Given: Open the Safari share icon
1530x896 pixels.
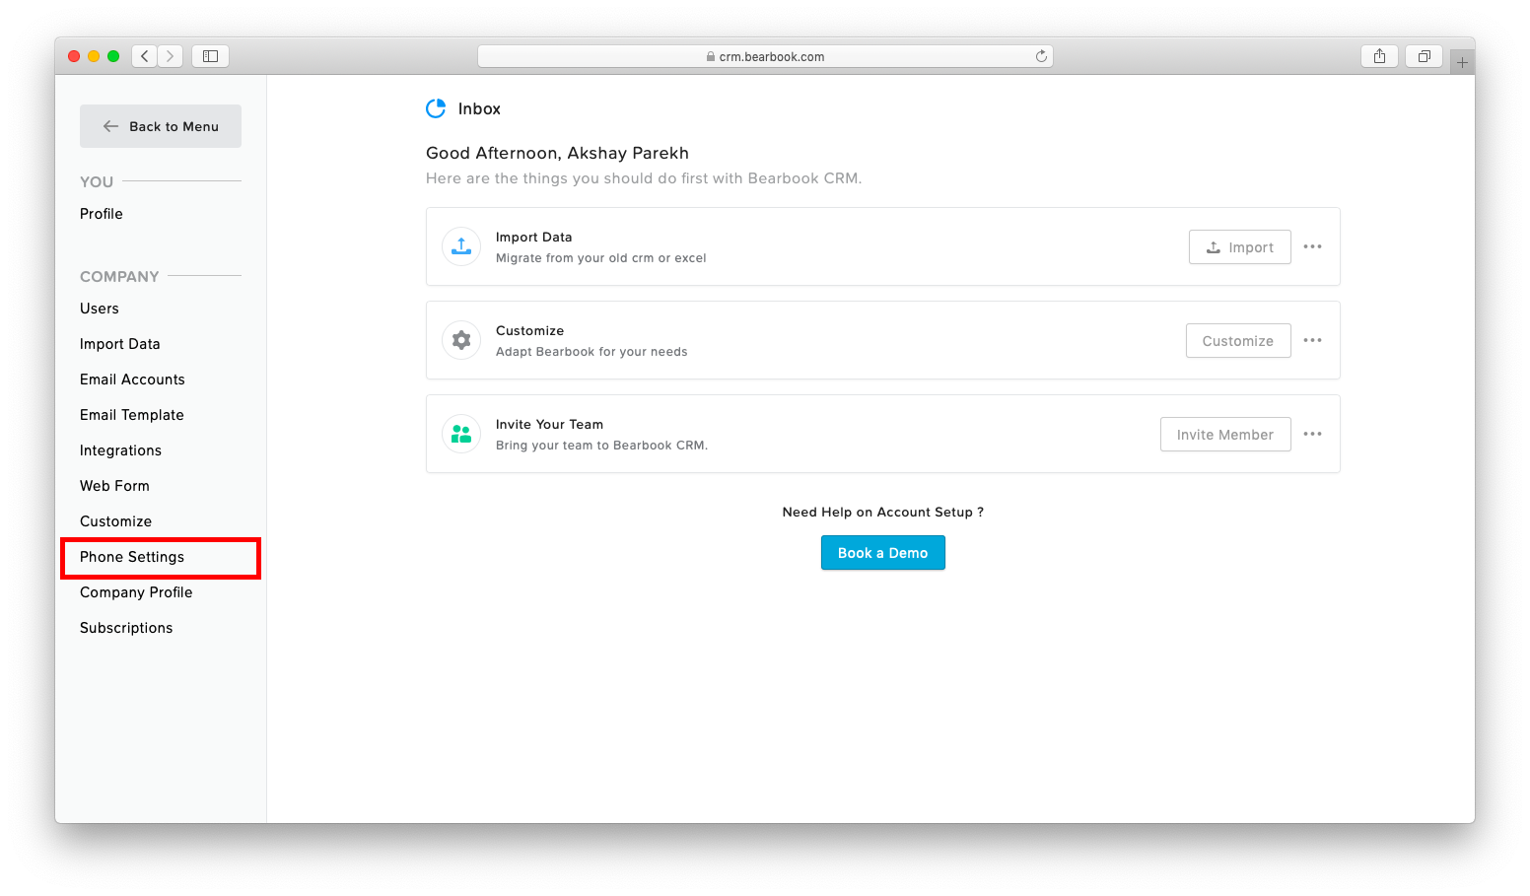Looking at the screenshot, I should coord(1379,56).
